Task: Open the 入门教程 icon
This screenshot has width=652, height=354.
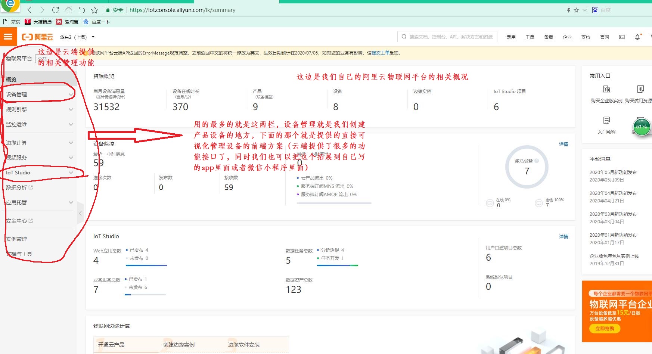Action: [x=607, y=120]
